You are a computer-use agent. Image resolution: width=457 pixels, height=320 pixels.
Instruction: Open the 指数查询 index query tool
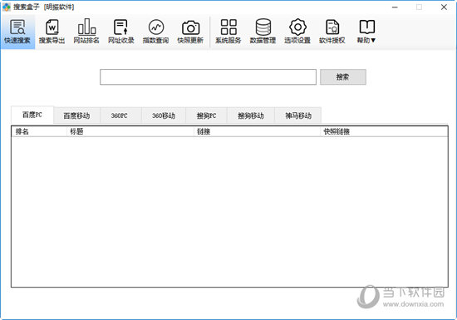pyautogui.click(x=155, y=32)
